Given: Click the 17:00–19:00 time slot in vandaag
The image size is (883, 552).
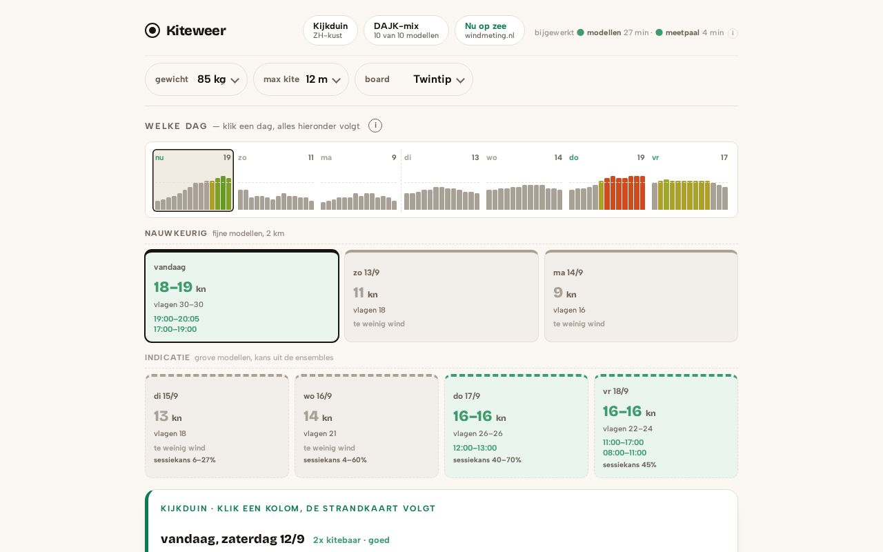Looking at the screenshot, I should point(175,329).
